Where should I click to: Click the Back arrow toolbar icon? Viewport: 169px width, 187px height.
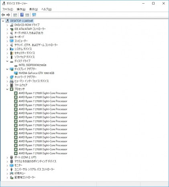[x=3, y=15]
